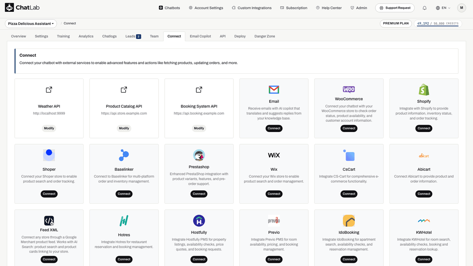Open Custom Integrations in top navigation

(251, 8)
